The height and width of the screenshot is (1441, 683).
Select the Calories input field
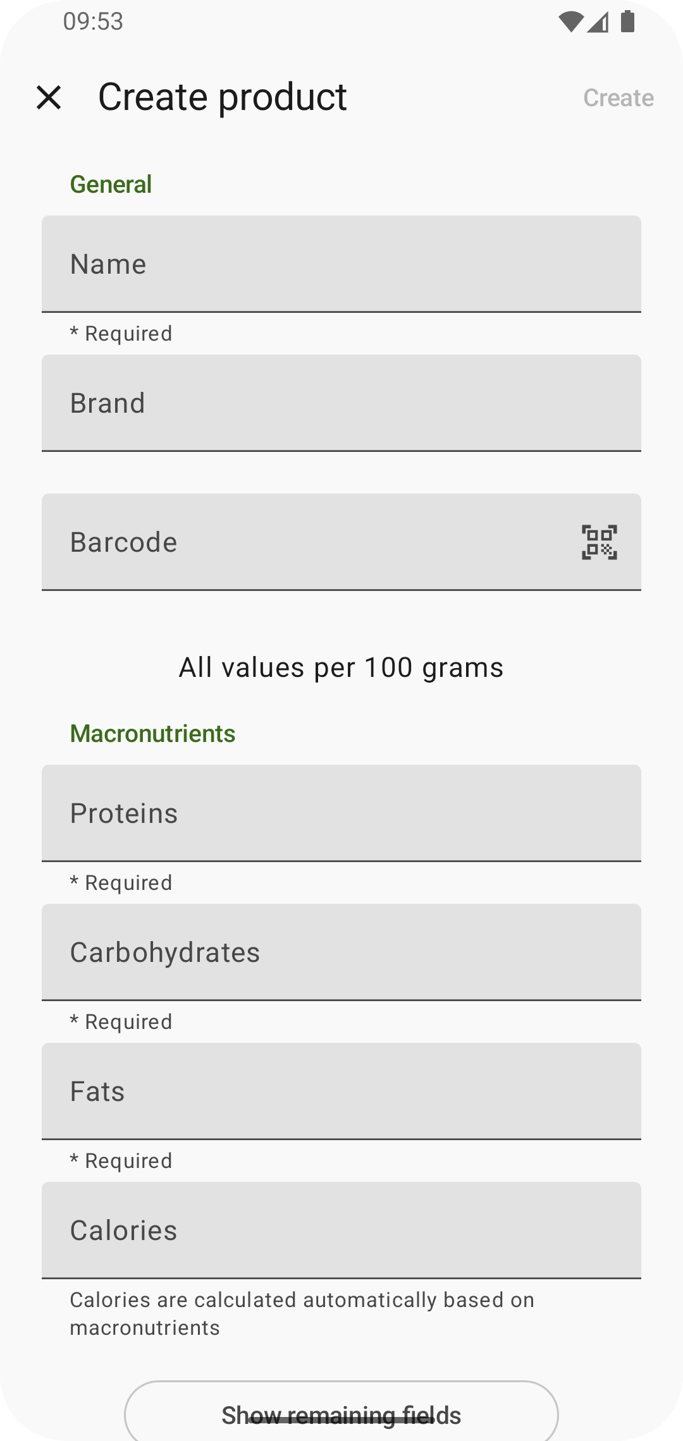coord(341,1231)
